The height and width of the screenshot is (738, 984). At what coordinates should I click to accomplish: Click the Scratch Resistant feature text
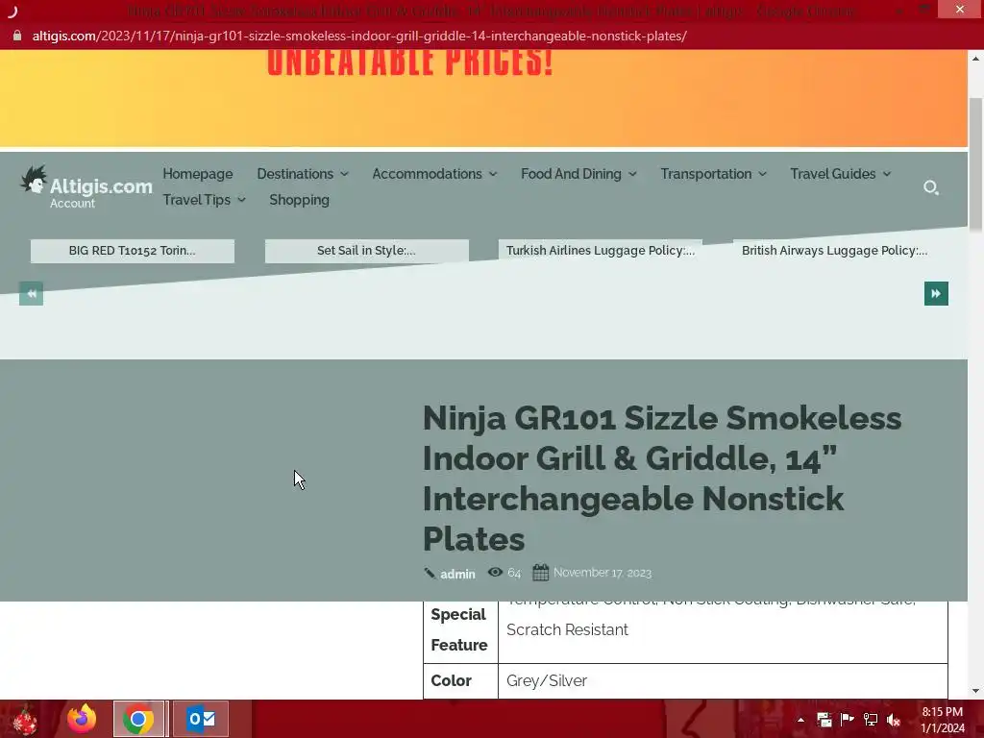567,629
